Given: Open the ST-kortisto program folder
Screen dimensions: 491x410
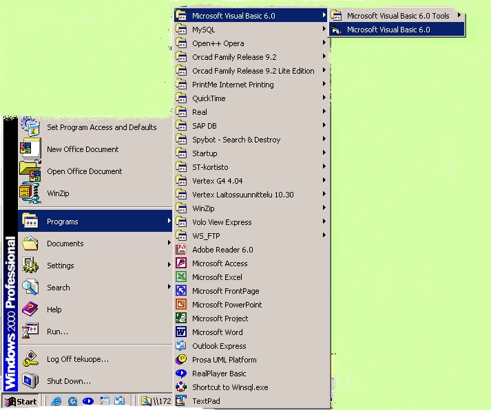Looking at the screenshot, I should pos(252,167).
